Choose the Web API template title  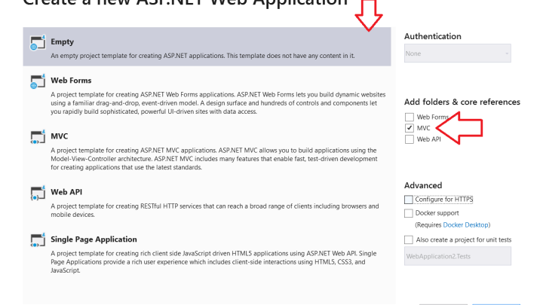[66, 192]
